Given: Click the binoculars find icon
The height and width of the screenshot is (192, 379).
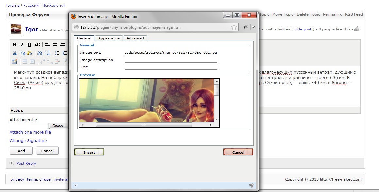Looking at the screenshot, I should coord(40,53).
